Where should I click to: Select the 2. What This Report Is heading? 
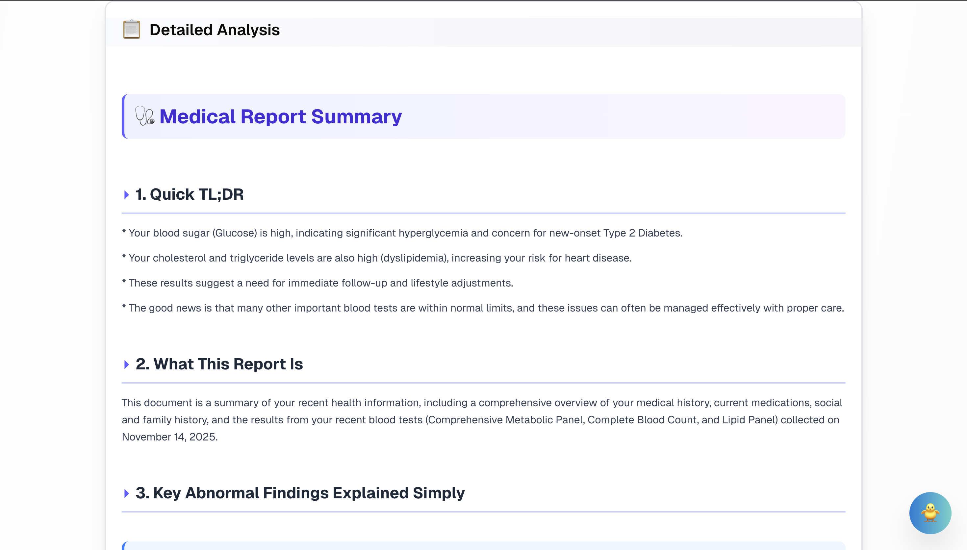[219, 364]
